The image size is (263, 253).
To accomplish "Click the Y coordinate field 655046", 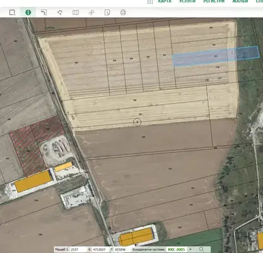I will (x=121, y=250).
